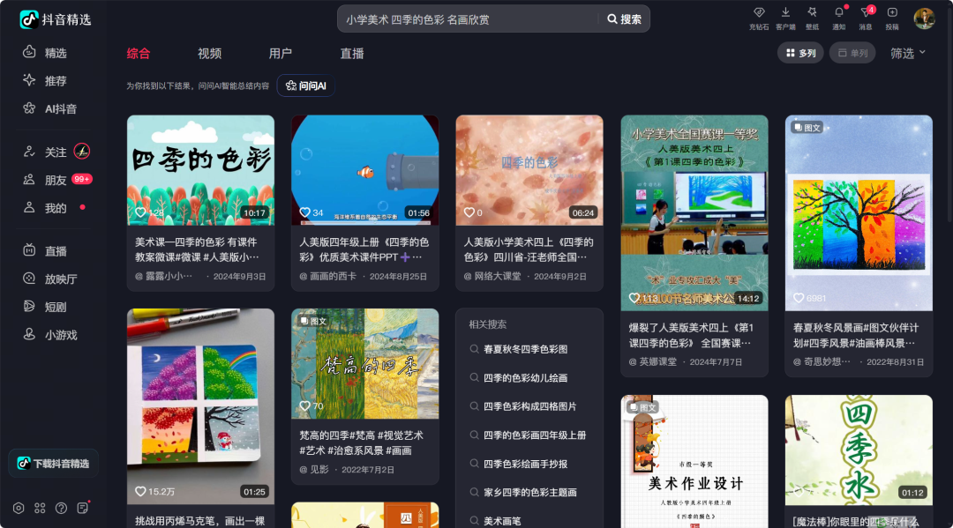The width and height of the screenshot is (953, 528).
Task: Switch to 单列 single-column view
Action: pos(852,54)
